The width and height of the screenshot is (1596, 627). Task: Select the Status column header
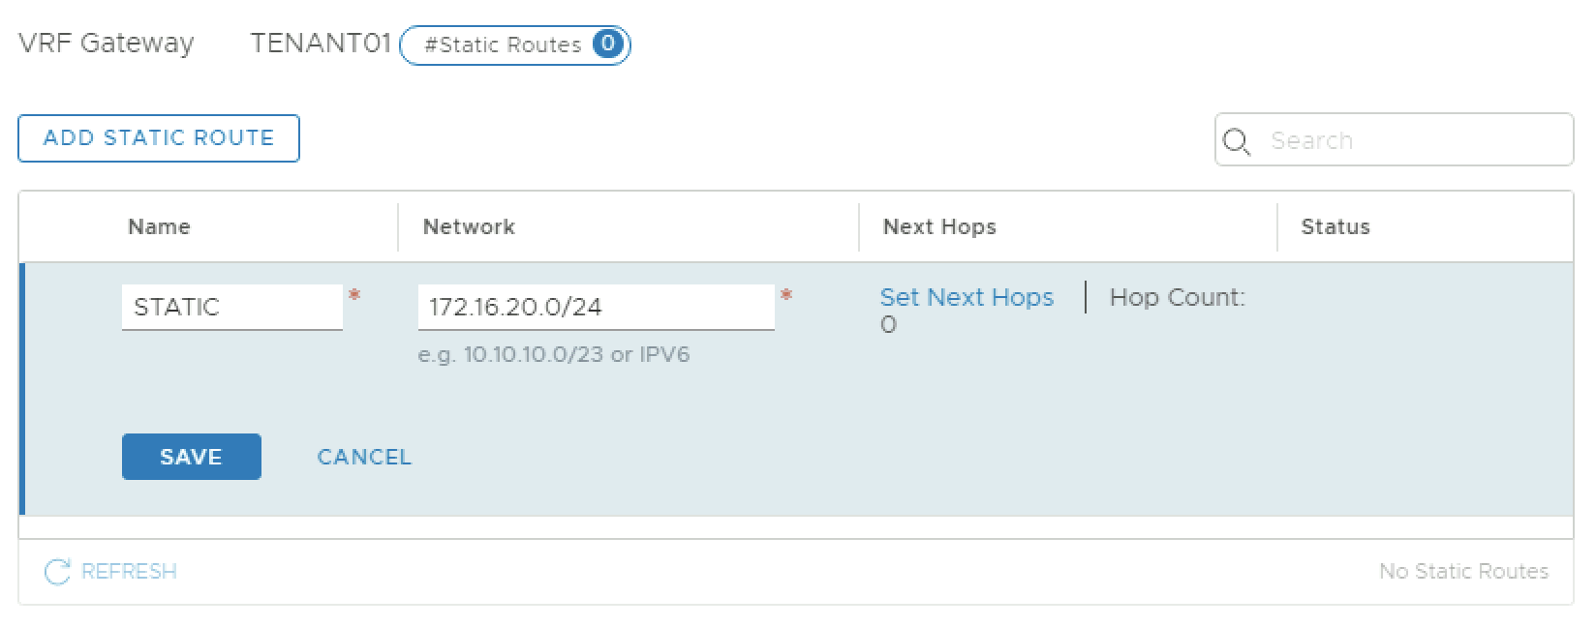coord(1335,226)
